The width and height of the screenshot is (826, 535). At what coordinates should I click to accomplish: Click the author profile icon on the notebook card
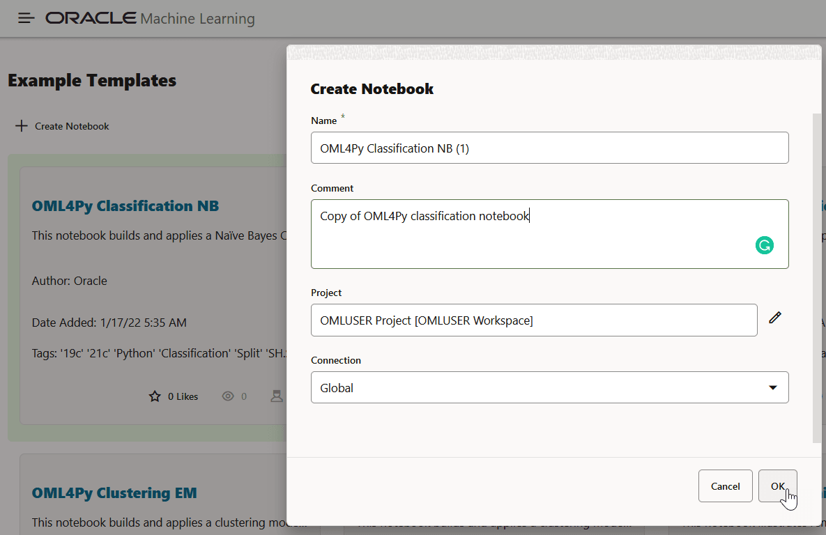(x=277, y=396)
